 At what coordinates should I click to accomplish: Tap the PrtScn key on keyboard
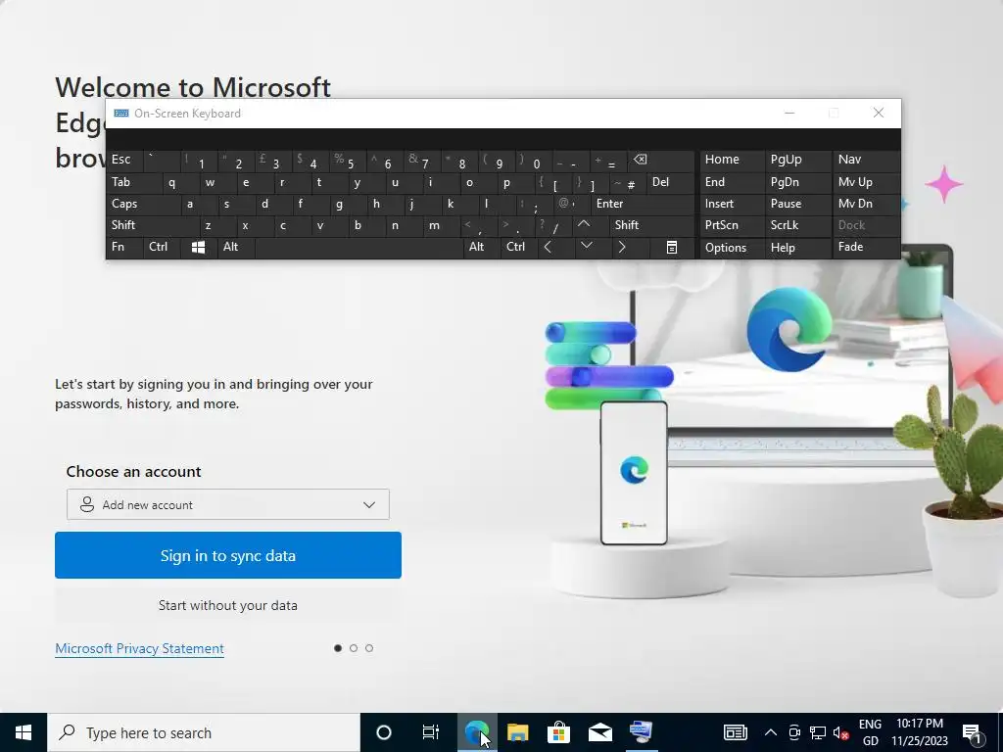pos(732,225)
